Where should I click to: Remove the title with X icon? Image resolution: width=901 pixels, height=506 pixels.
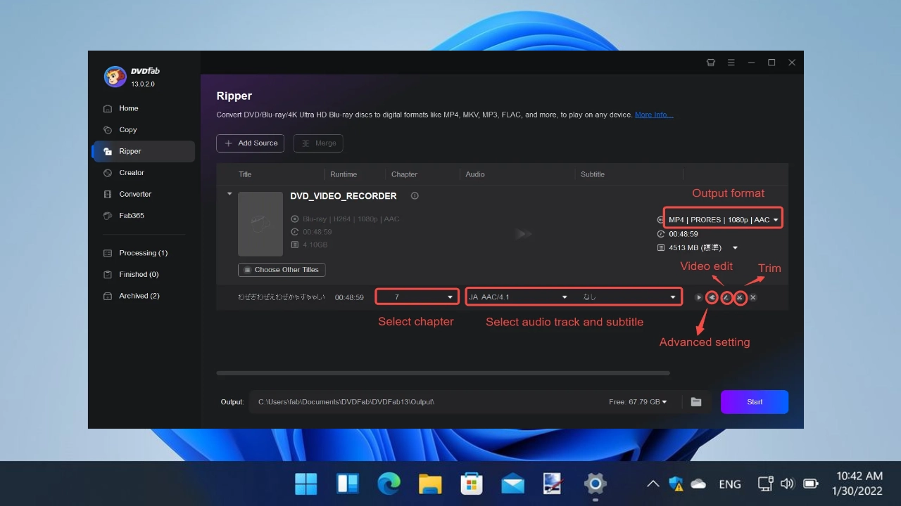pos(753,298)
